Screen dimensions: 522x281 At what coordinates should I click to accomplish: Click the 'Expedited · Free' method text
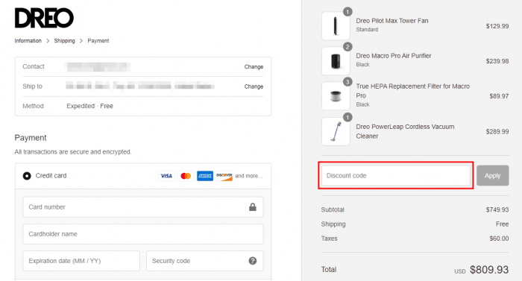click(x=90, y=106)
